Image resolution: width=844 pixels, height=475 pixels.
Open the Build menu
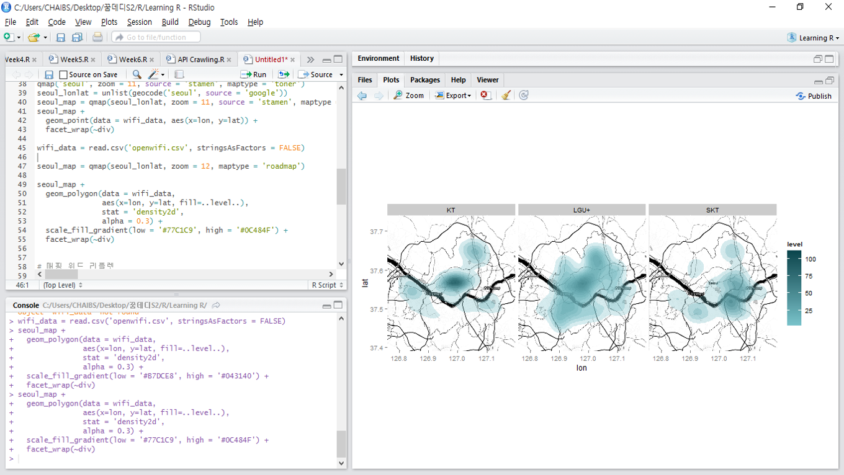point(170,22)
